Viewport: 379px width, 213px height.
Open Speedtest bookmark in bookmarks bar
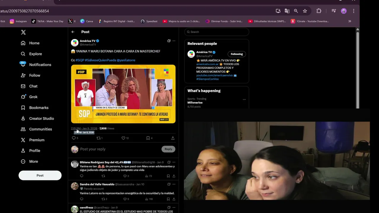(x=149, y=21)
